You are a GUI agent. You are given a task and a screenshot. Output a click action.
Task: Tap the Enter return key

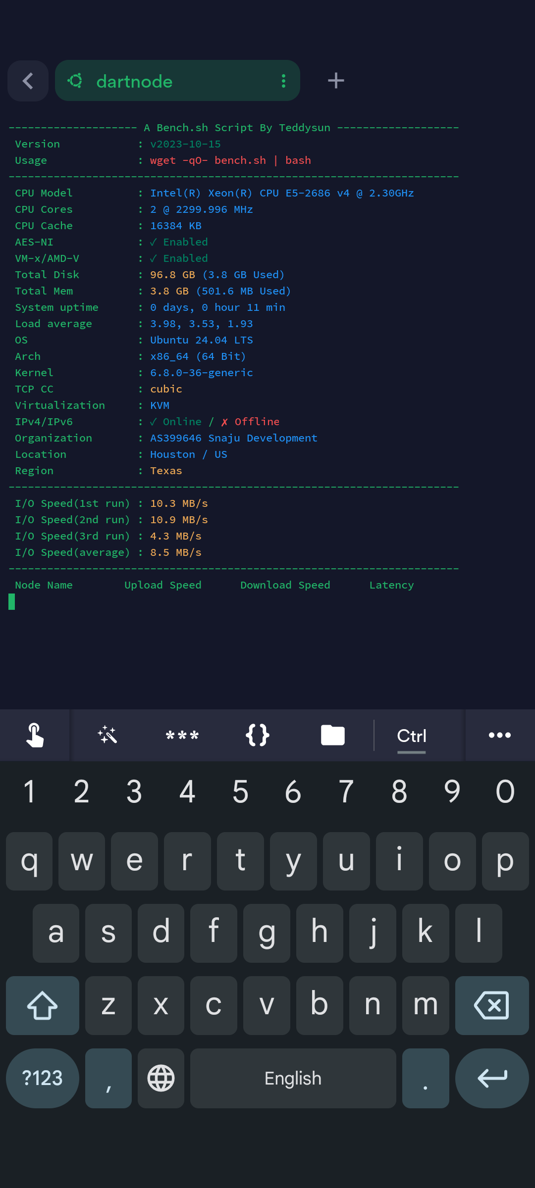click(x=492, y=1078)
